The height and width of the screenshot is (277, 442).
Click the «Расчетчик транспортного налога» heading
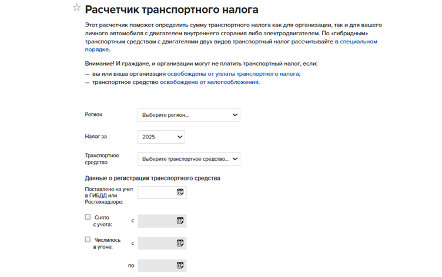click(x=172, y=9)
